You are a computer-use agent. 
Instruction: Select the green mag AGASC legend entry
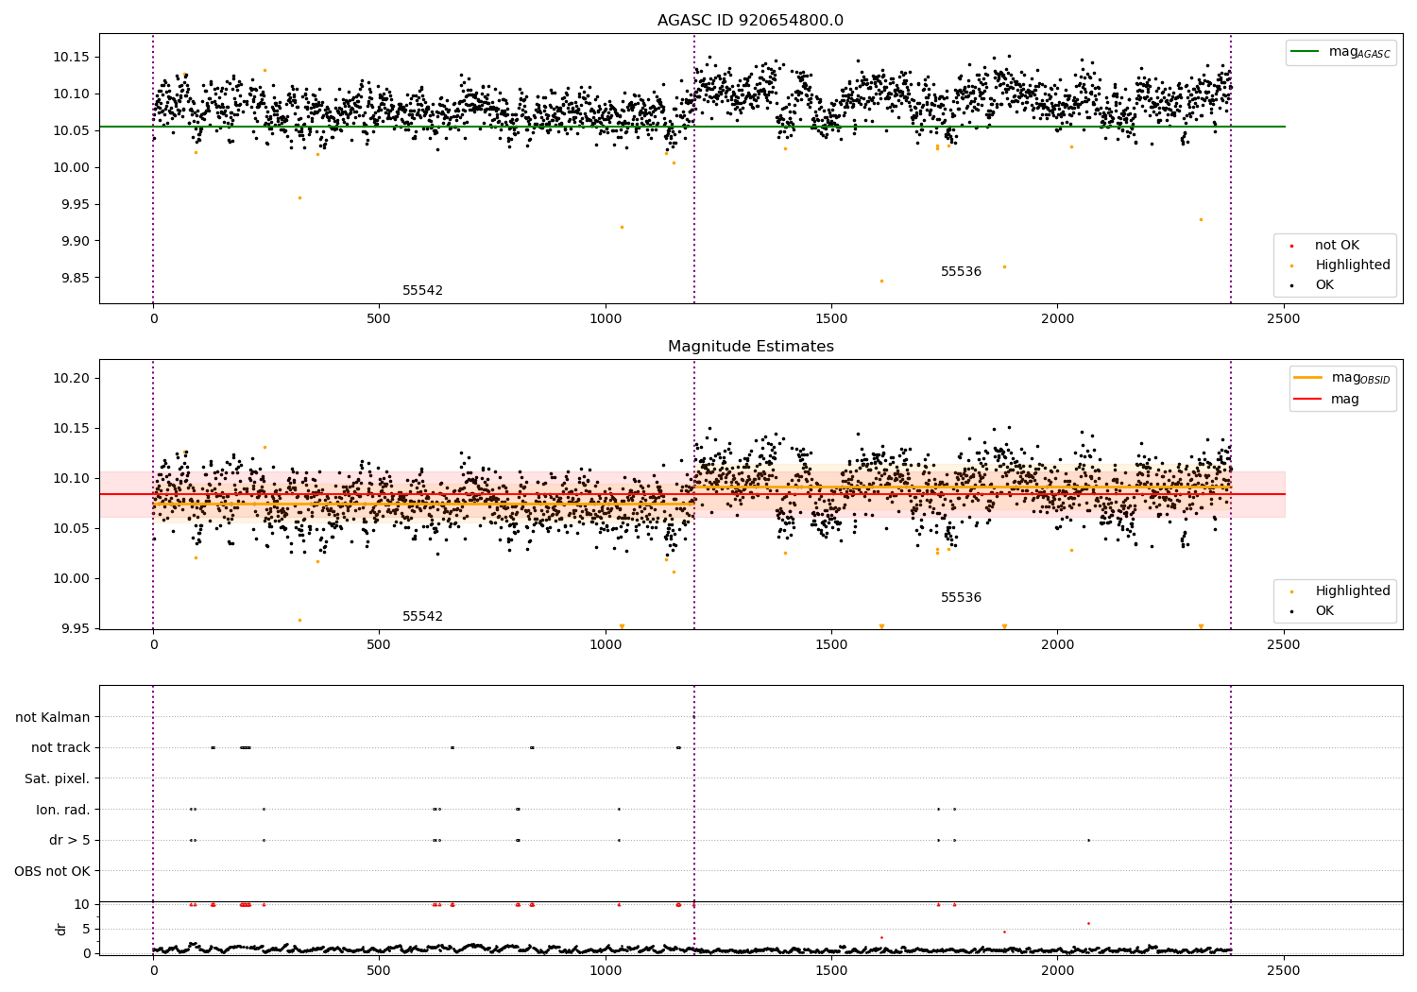pyautogui.click(x=1340, y=52)
